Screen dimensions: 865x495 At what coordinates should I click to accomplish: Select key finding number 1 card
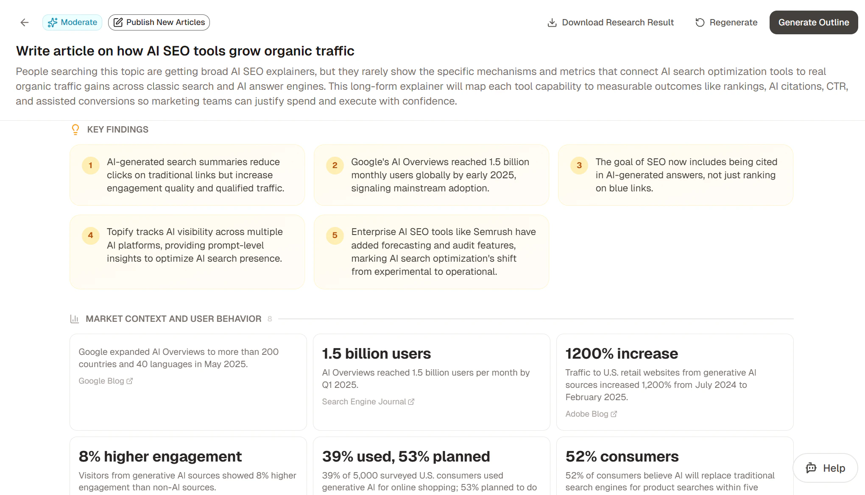tap(187, 175)
